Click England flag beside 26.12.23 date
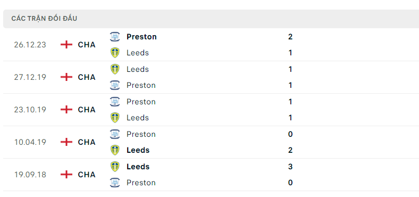 [66, 45]
